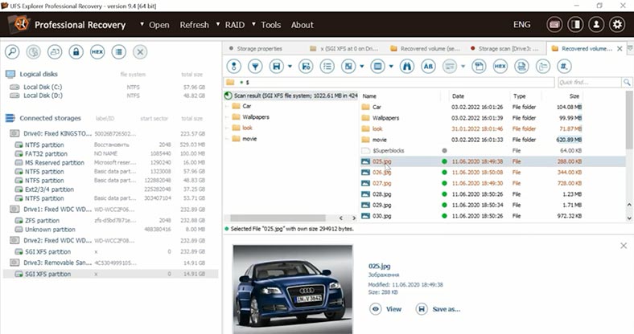This screenshot has height=334, width=634.
Task: Click the binoculars find icon
Action: pyautogui.click(x=407, y=66)
